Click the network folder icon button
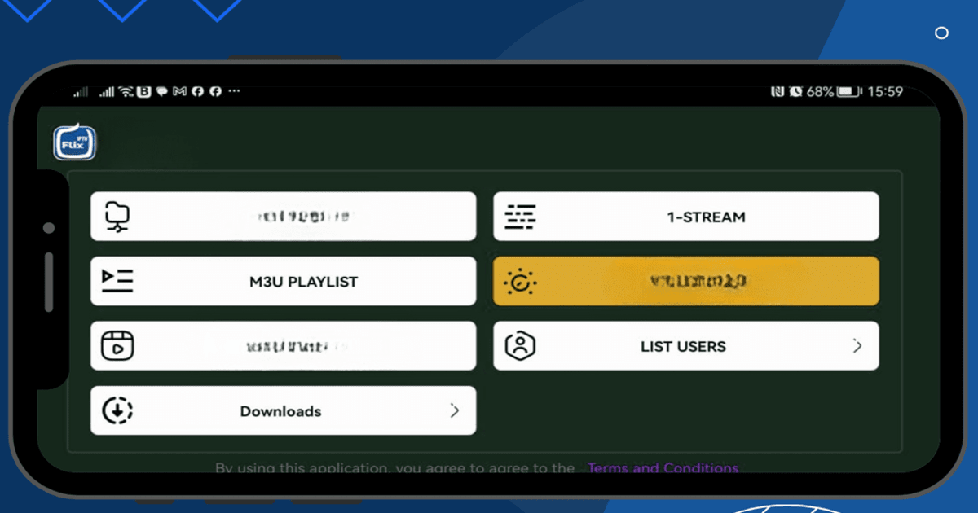 117,217
